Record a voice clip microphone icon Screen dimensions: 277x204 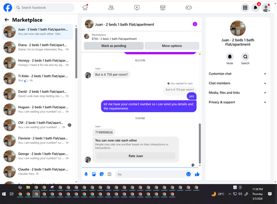click(x=86, y=174)
